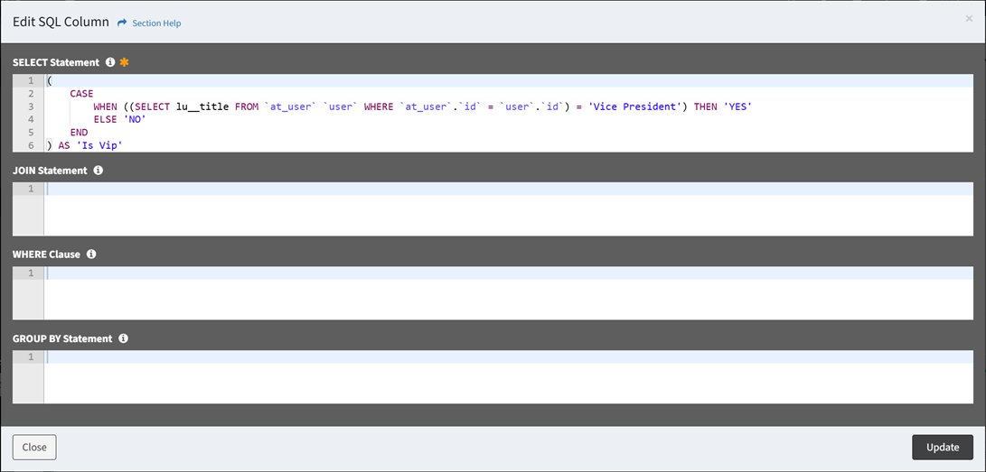Click the 'Is Vip' alias text

99,145
